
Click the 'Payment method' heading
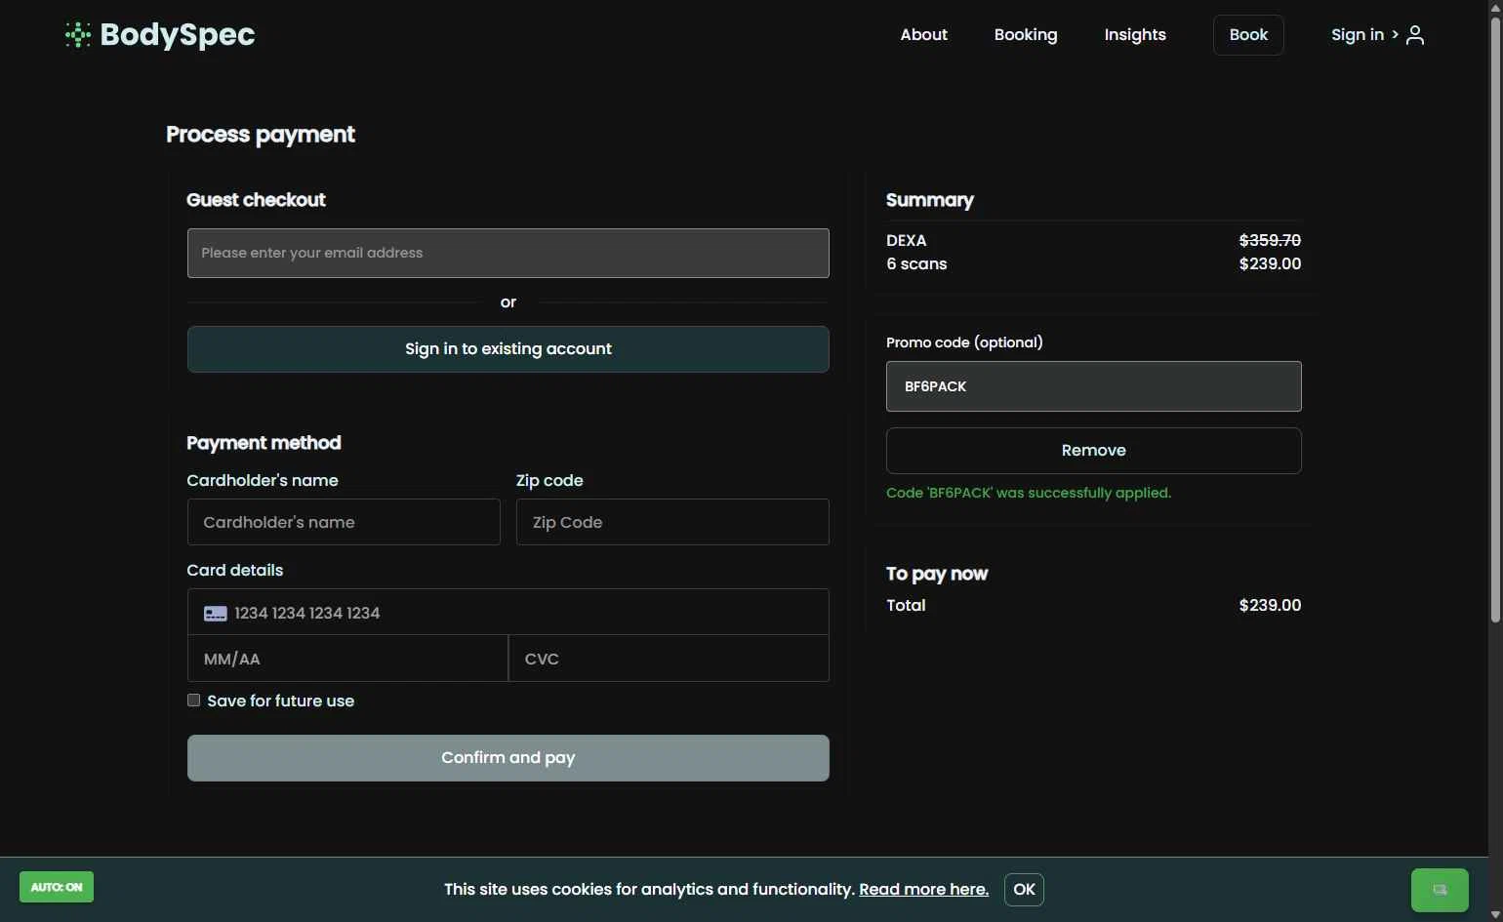pyautogui.click(x=264, y=443)
